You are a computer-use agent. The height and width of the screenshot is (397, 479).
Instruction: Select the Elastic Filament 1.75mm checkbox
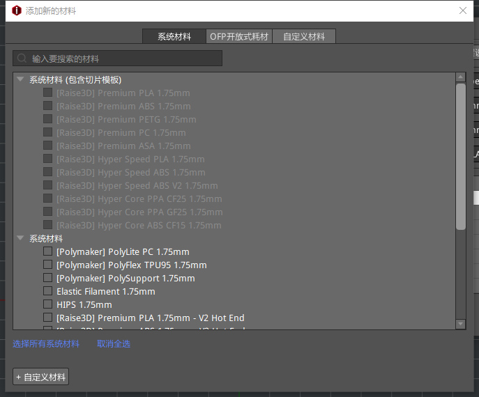pos(47,291)
